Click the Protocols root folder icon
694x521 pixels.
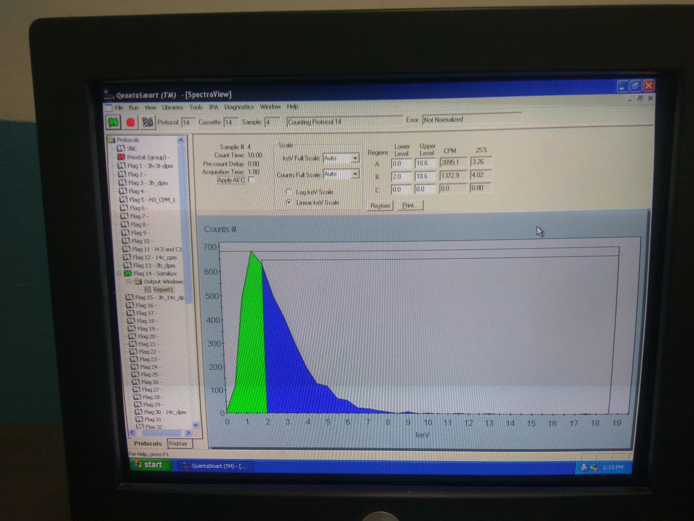point(112,140)
